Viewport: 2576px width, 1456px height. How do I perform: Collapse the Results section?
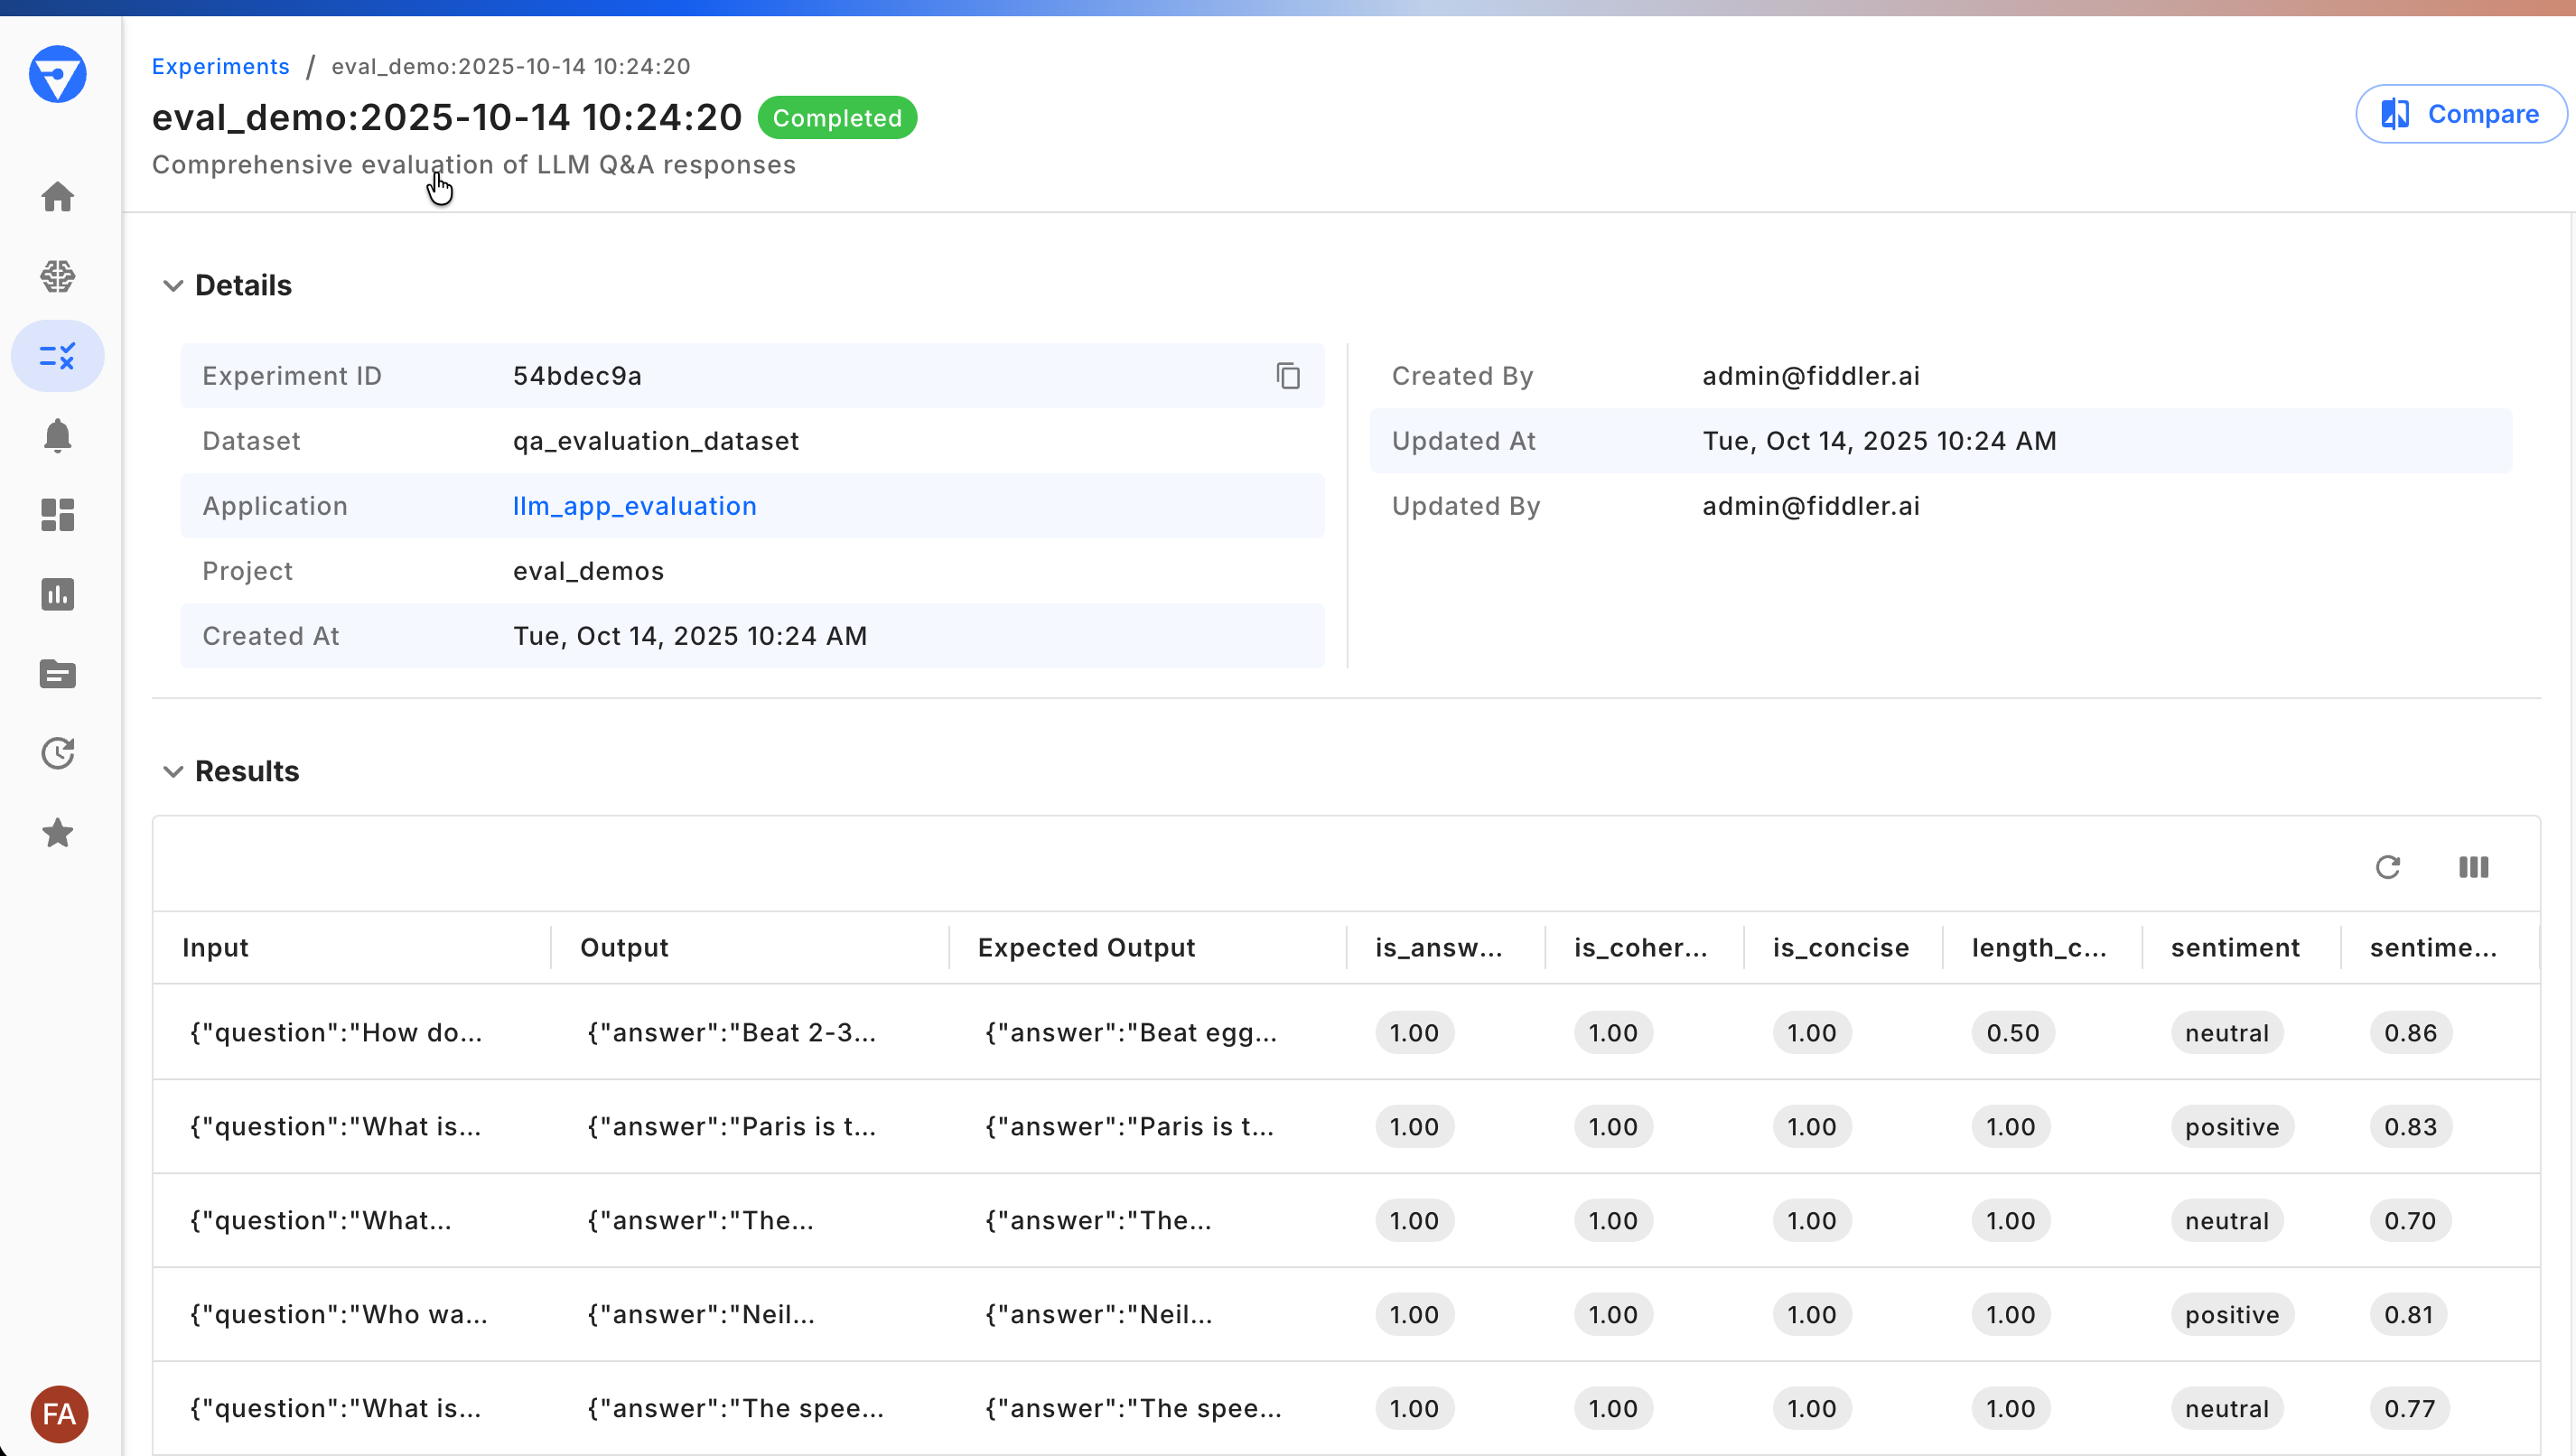pyautogui.click(x=172, y=771)
